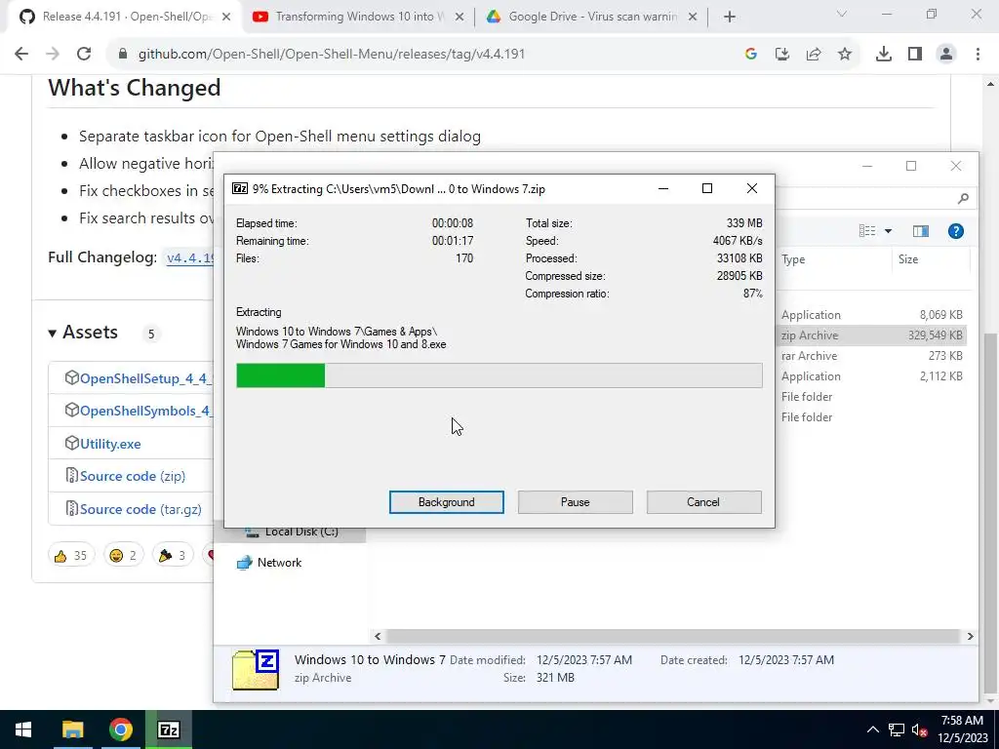Click Explorer horizontal scrollbar left arrow
The image size is (999, 749).
(378, 636)
